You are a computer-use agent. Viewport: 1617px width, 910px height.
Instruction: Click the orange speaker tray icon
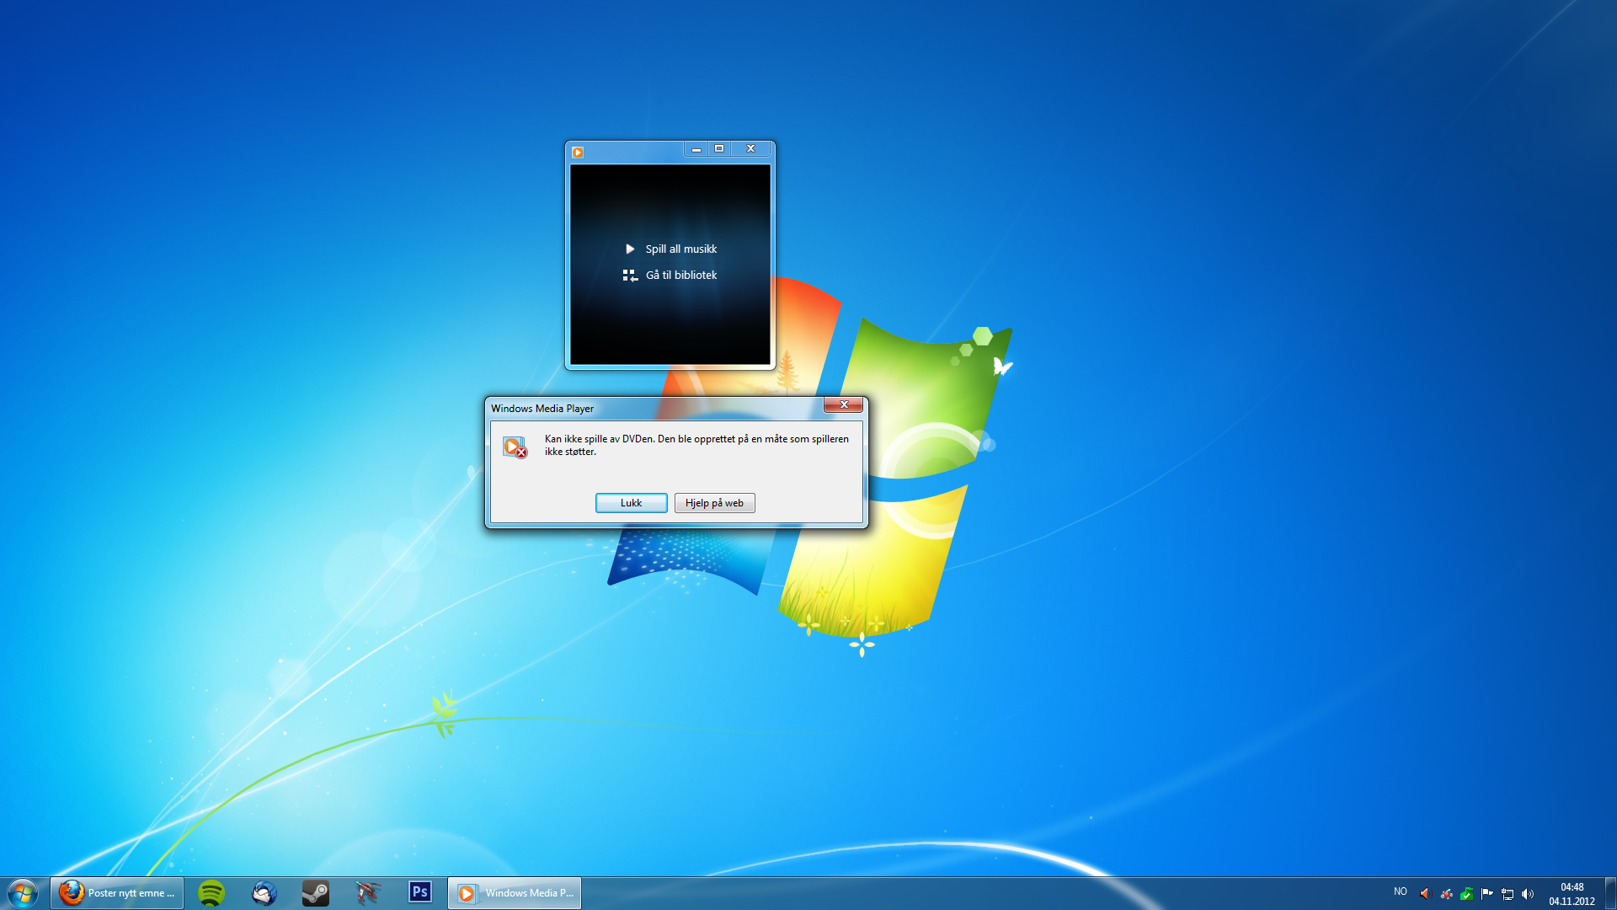coord(1425,894)
